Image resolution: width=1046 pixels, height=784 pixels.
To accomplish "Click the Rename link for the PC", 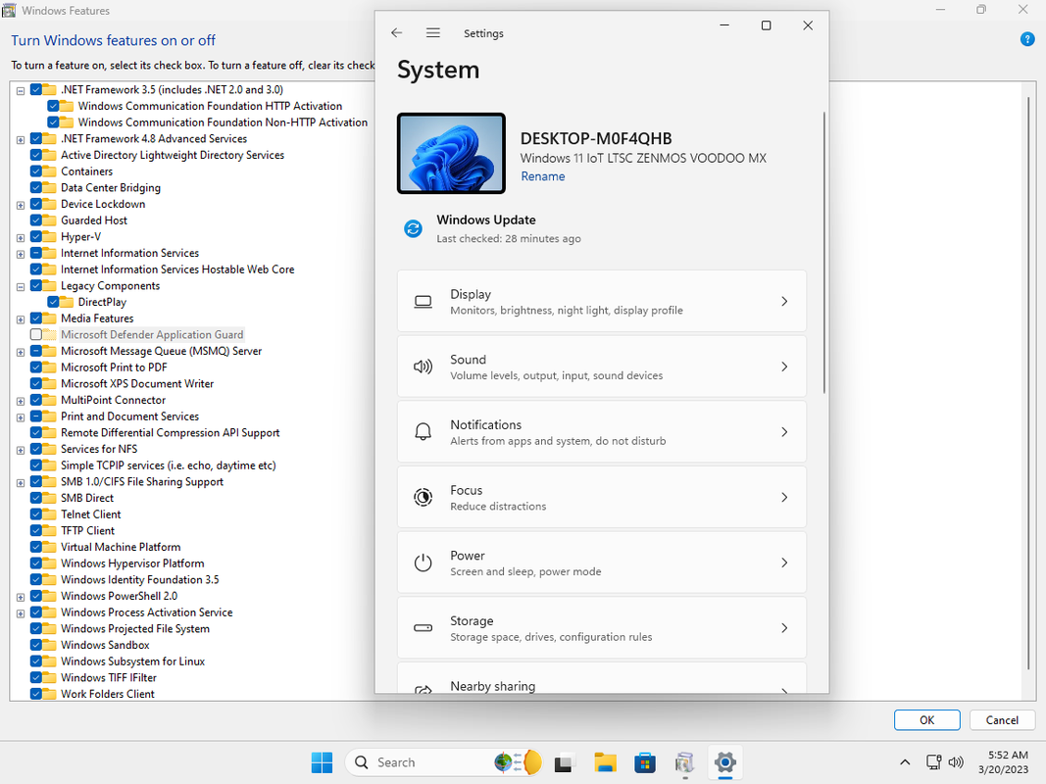I will [x=543, y=176].
